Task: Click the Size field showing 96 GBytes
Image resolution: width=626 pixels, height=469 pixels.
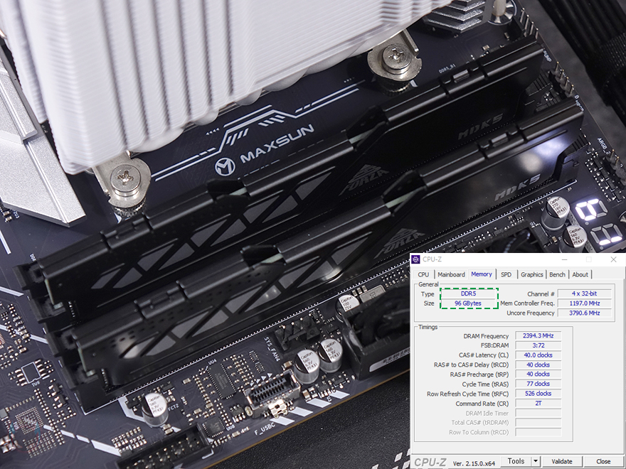Action: tap(469, 303)
